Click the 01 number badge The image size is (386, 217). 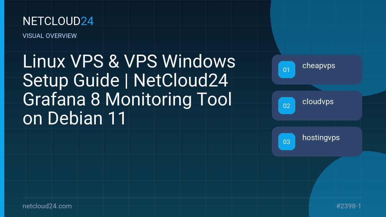coord(287,70)
